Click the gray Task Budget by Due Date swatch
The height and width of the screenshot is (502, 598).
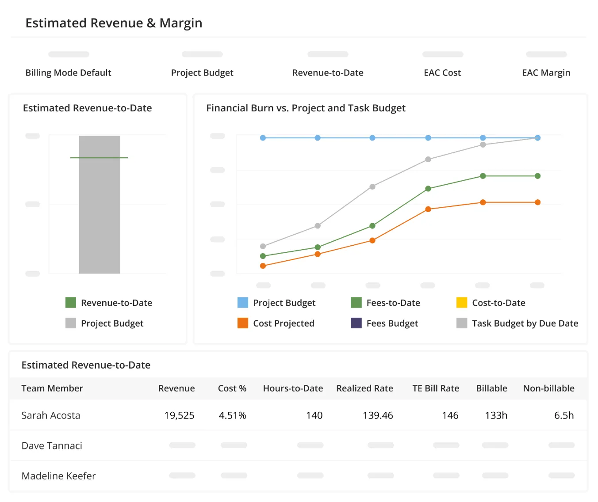click(x=462, y=323)
